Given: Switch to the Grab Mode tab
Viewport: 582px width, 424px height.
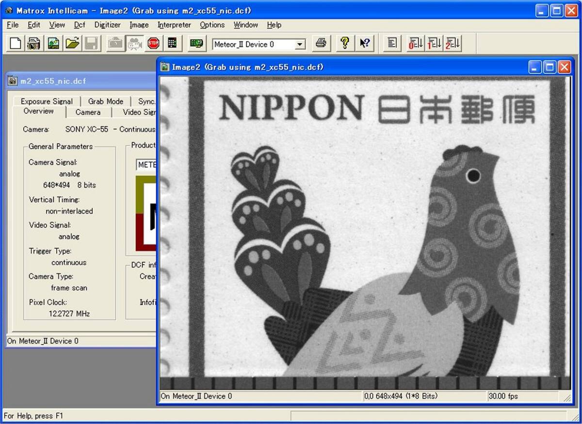Looking at the screenshot, I should coord(106,101).
